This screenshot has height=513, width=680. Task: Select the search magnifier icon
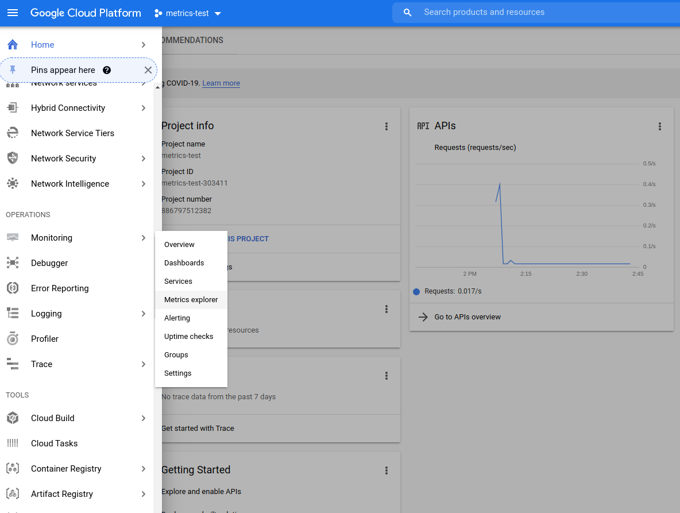point(407,12)
